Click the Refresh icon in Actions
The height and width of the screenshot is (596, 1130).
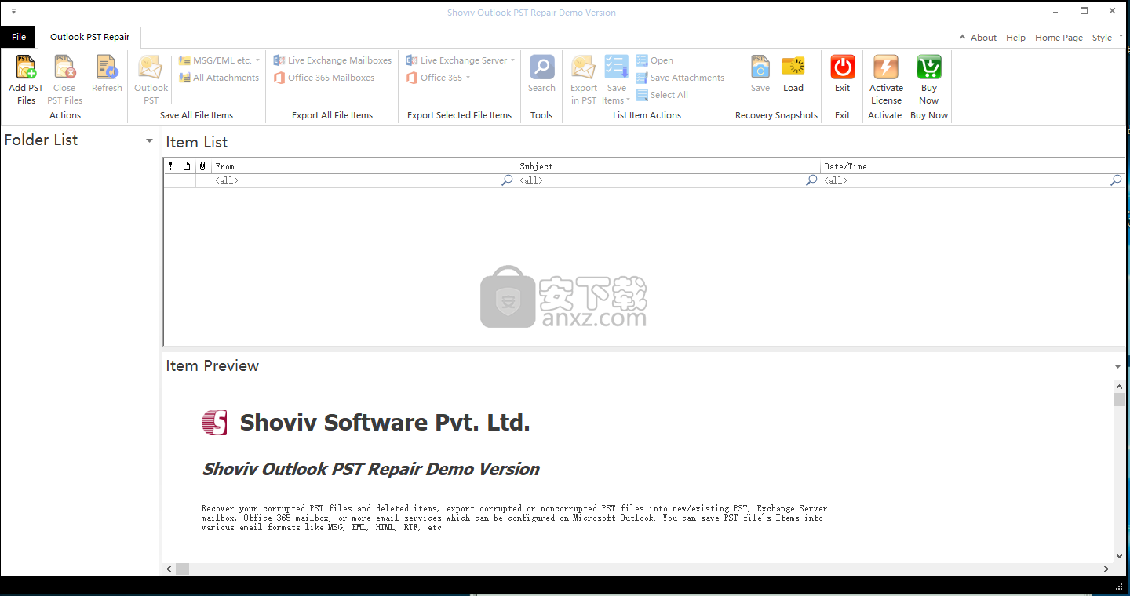click(107, 67)
